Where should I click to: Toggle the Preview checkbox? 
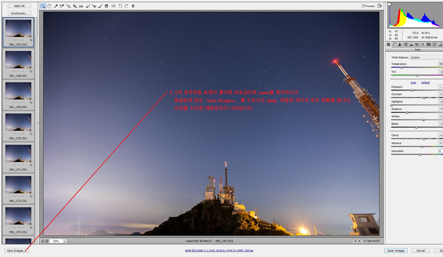[x=364, y=6]
